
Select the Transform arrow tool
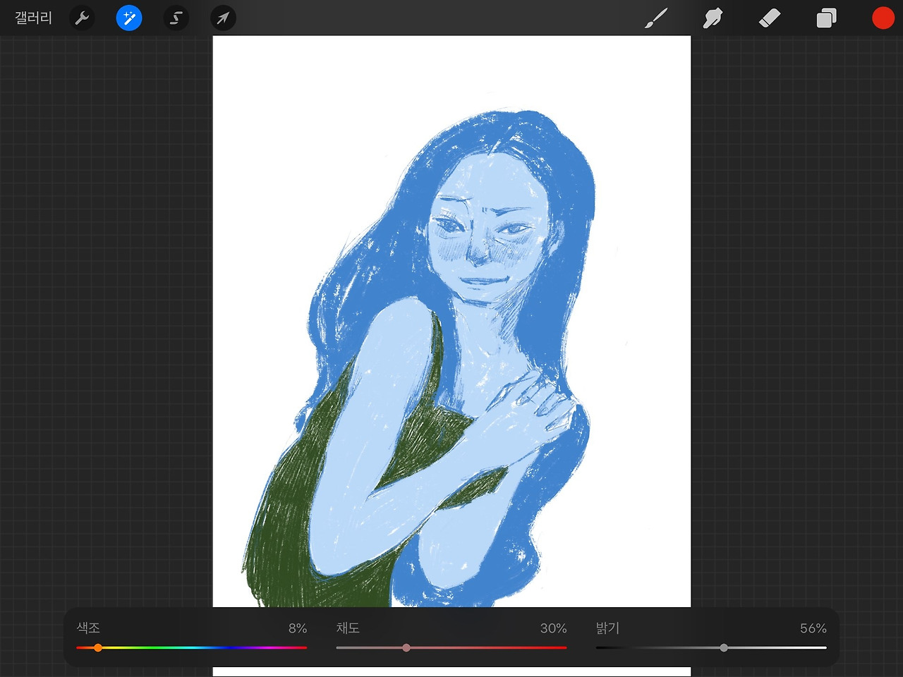coord(223,18)
